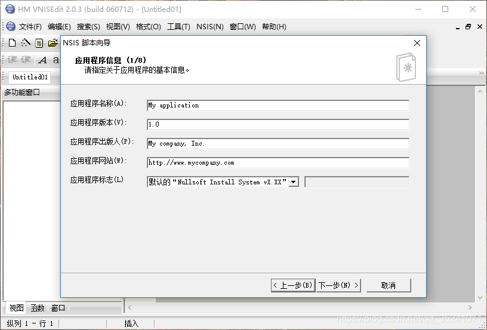The height and width of the screenshot is (330, 487).
Task: Click the horizontal scrollbar left arrow
Action: coord(130,308)
